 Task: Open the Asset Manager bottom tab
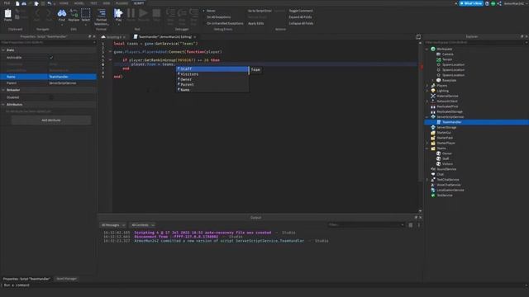tap(66, 279)
